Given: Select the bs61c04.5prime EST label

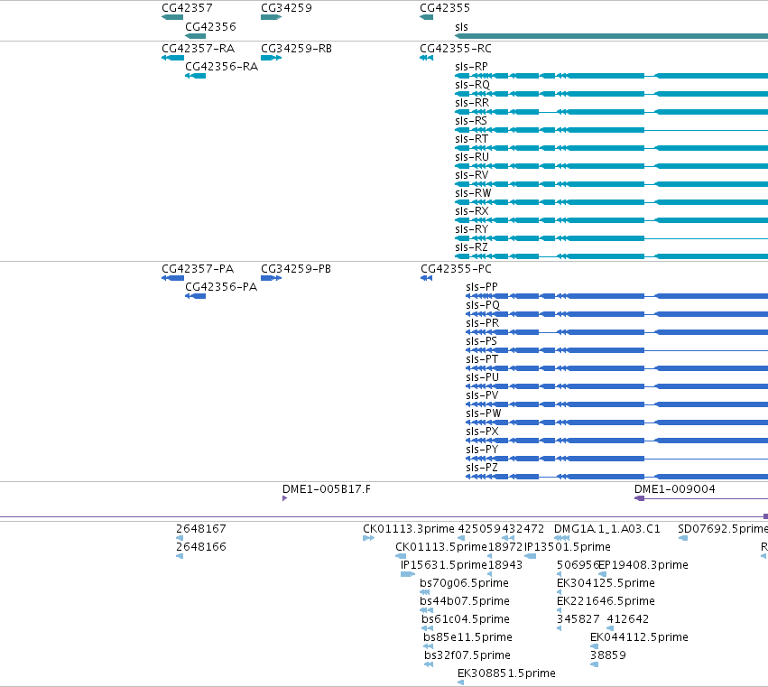Looking at the screenshot, I should click(466, 619).
